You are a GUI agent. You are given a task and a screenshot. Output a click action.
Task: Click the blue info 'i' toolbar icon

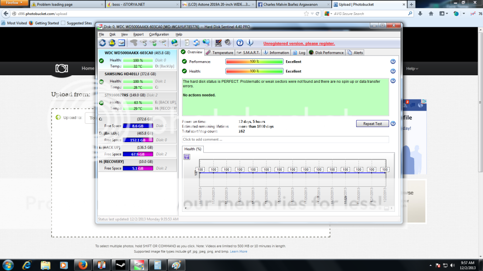coord(250,43)
